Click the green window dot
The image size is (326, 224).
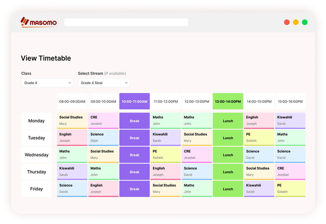(304, 22)
